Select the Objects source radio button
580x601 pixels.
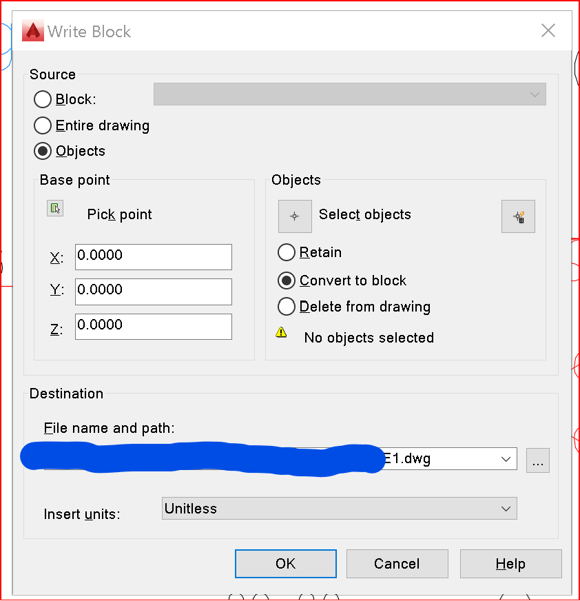pyautogui.click(x=43, y=151)
